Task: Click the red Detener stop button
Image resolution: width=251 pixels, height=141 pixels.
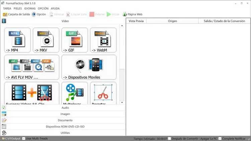Action: tap(97, 14)
